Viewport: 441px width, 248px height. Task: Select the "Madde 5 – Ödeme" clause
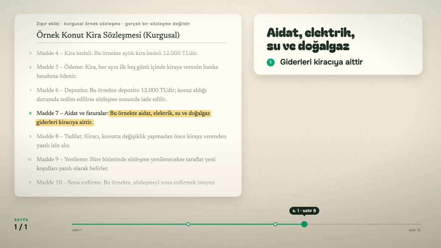[x=127, y=71]
